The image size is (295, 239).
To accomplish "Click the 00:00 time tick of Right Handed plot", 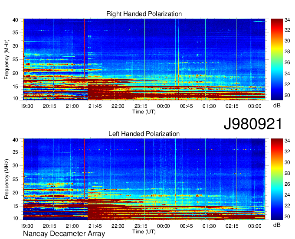I will pyautogui.click(x=163, y=106).
